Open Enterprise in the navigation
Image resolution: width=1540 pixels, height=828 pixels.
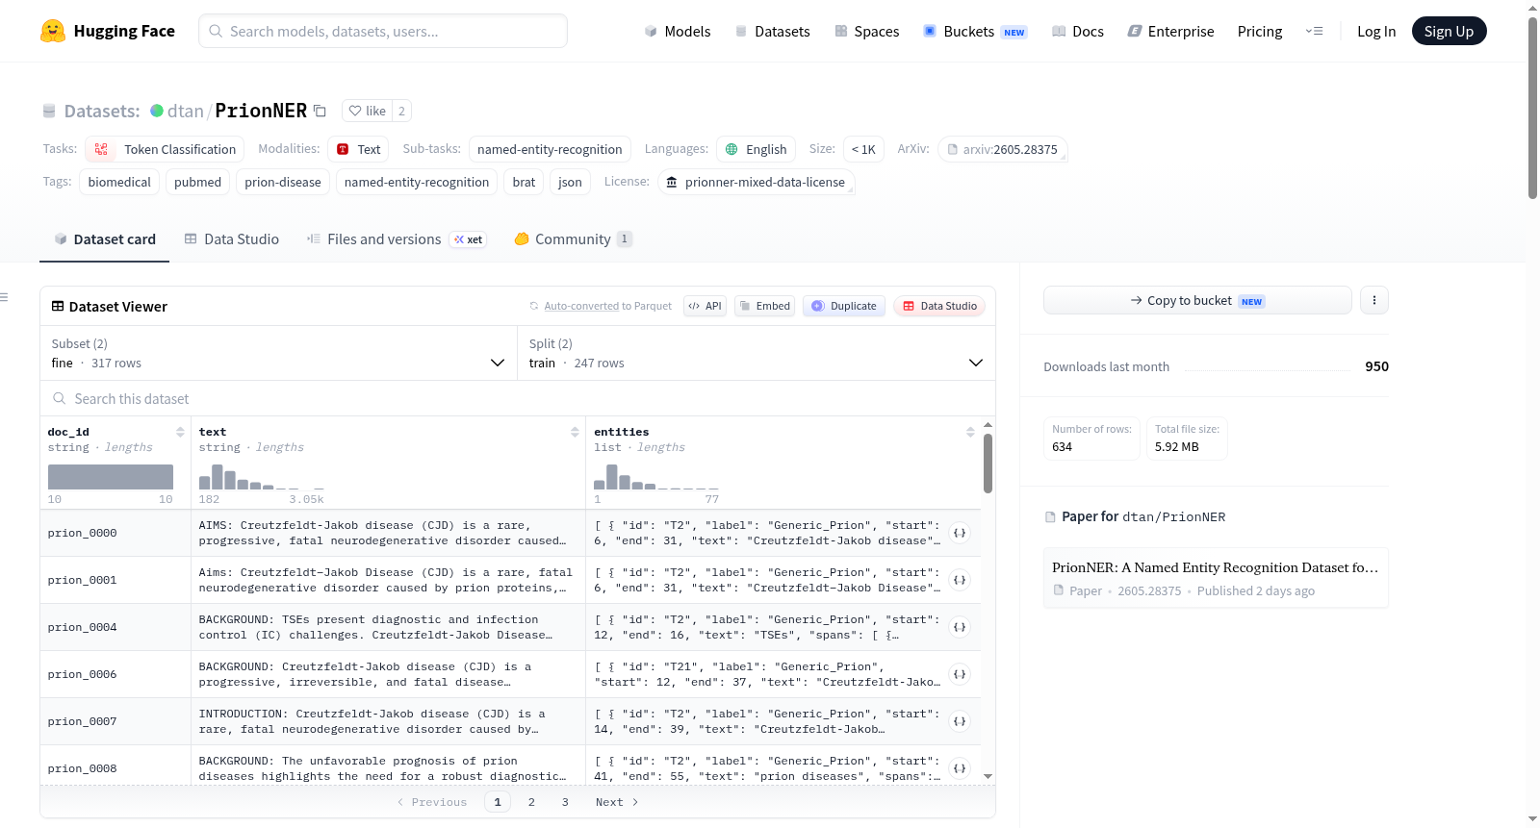tap(1171, 32)
